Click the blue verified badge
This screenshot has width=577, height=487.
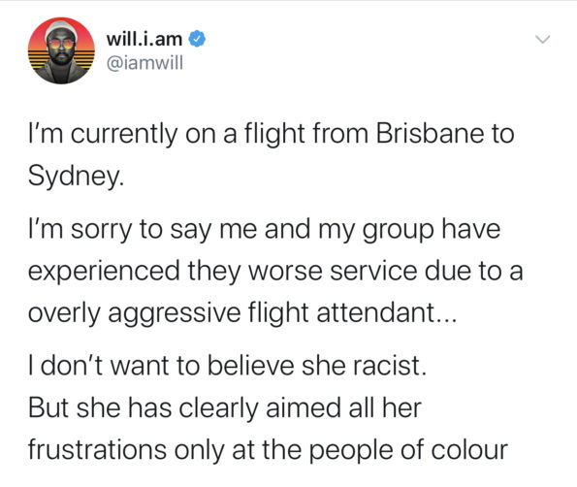tap(197, 39)
